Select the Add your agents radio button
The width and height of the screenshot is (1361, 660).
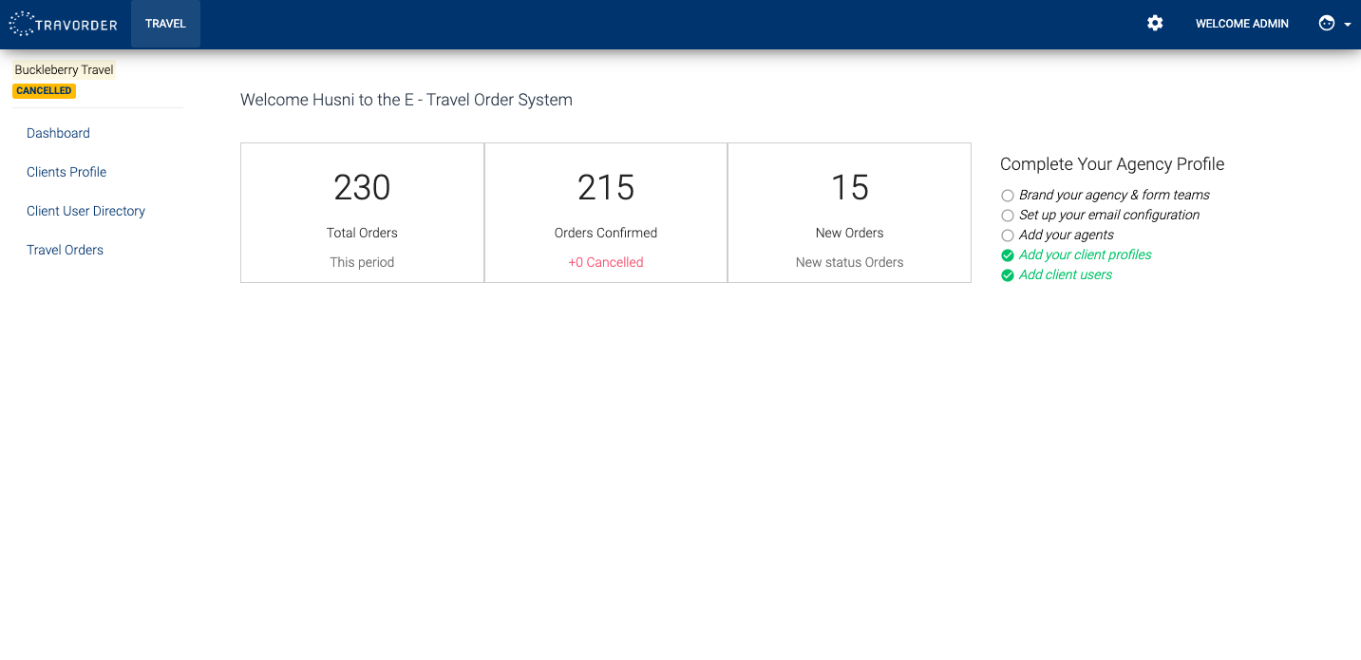1008,236
